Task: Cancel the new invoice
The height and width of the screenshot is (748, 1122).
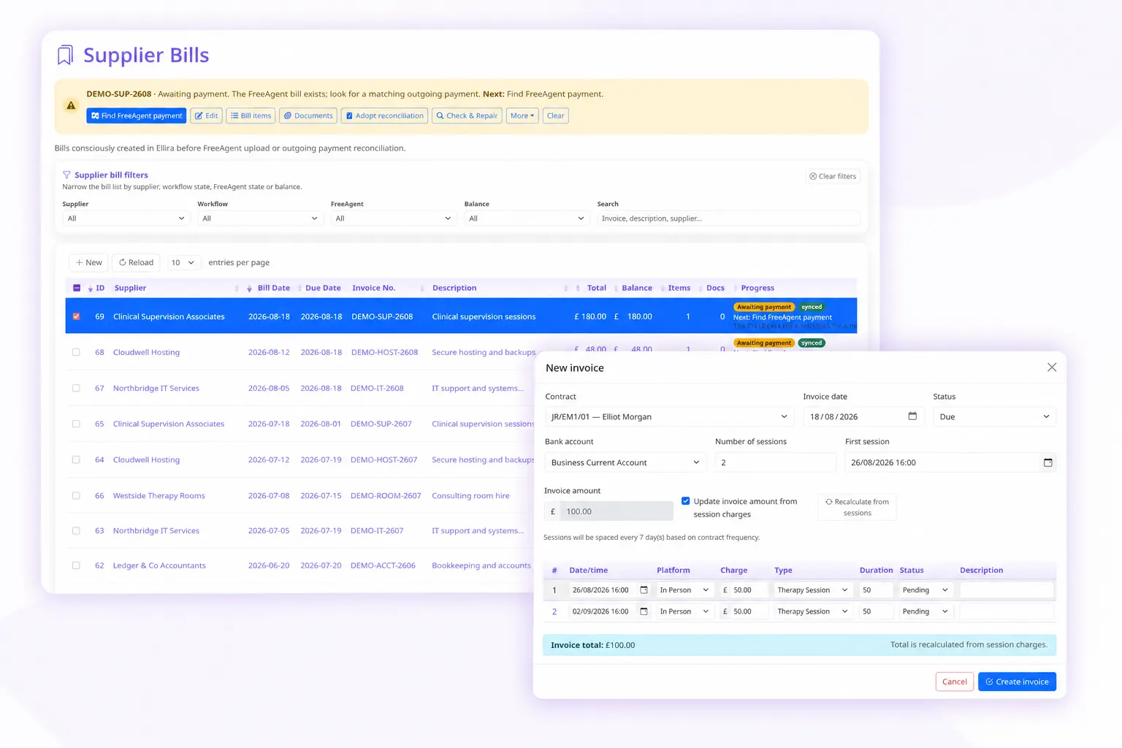Action: (954, 682)
